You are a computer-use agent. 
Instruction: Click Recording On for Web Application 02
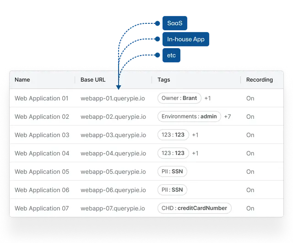coord(250,116)
